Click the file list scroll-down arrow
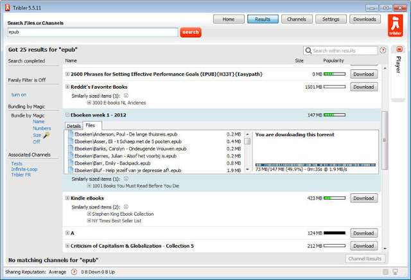The image size is (411, 280). point(247,170)
